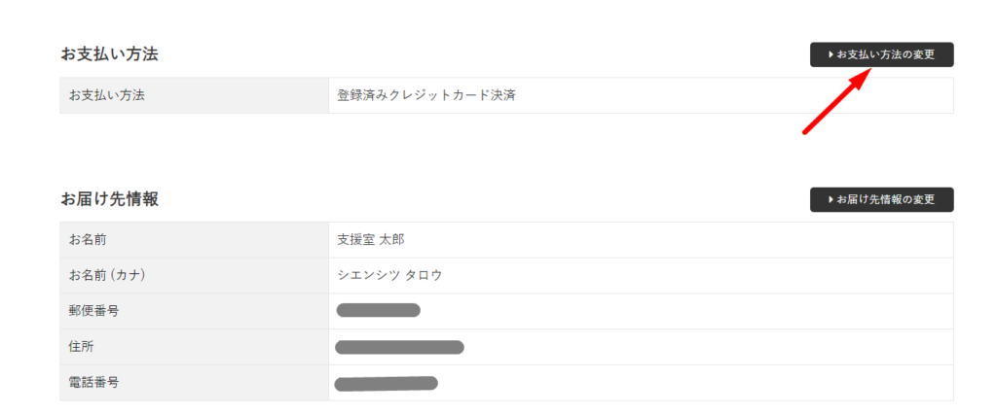The height and width of the screenshot is (414, 997).
Task: Select the お支払い方法 section heading
Action: click(109, 54)
